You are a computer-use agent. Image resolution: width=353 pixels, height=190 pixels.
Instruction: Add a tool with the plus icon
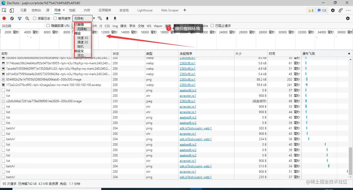(x=185, y=10)
